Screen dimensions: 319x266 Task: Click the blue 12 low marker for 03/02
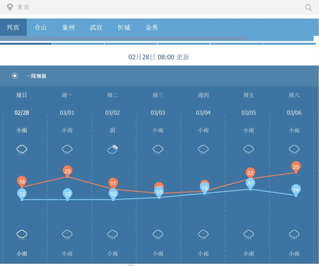(113, 194)
